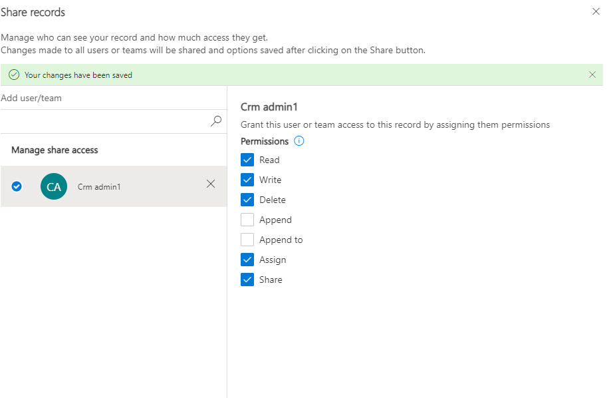
Task: Toggle the selection circle beside Crm admin1
Action: (x=17, y=186)
